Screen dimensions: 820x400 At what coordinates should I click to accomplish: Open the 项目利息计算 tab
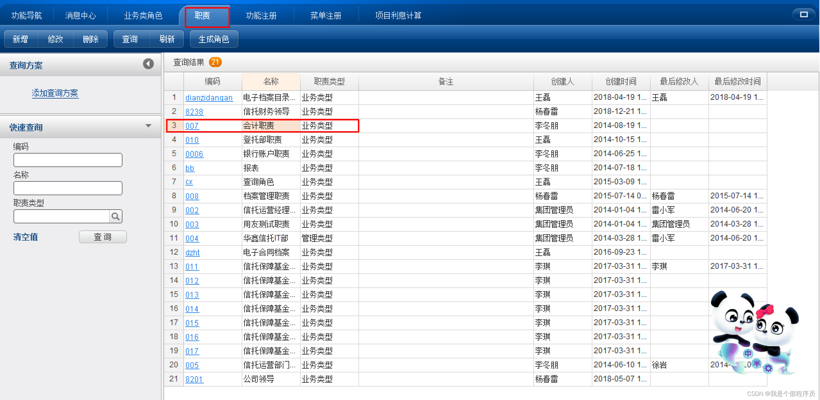click(x=398, y=15)
